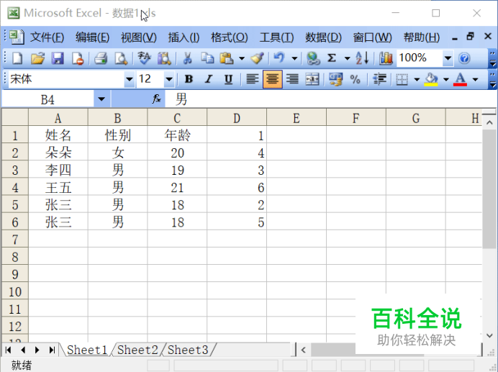Open the 插入(I) menu

pyautogui.click(x=184, y=37)
